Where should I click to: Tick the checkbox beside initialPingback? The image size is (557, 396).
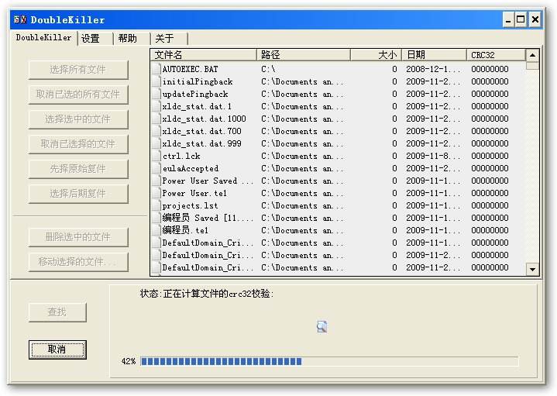(156, 81)
